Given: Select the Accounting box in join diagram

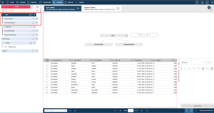Looking at the screenshot, I should point(99,44).
